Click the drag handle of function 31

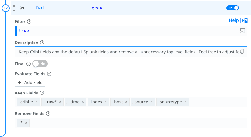[x=14, y=8]
